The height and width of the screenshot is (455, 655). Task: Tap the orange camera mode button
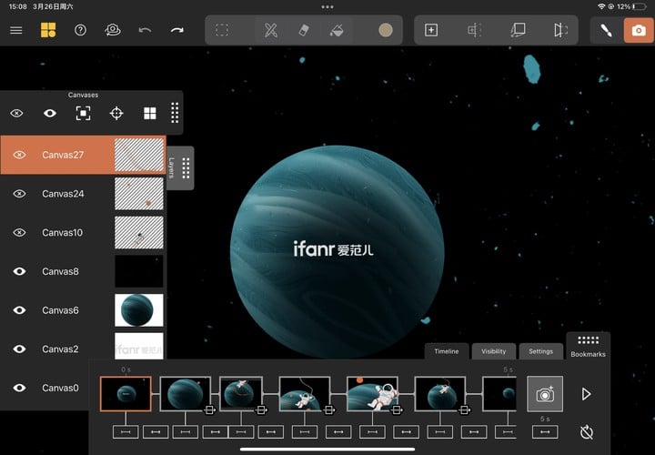point(639,30)
